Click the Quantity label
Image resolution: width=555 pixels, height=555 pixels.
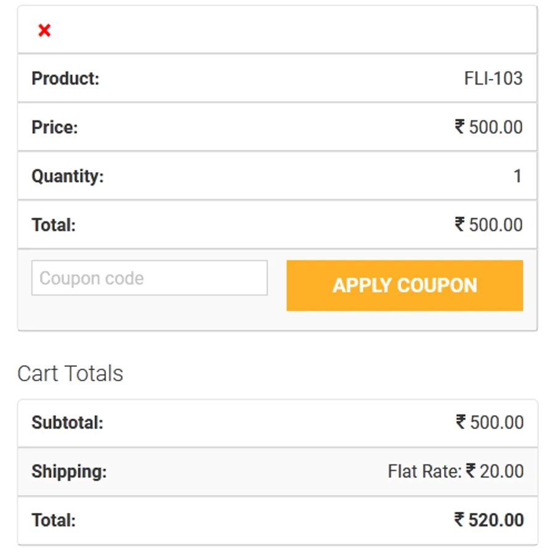(68, 176)
